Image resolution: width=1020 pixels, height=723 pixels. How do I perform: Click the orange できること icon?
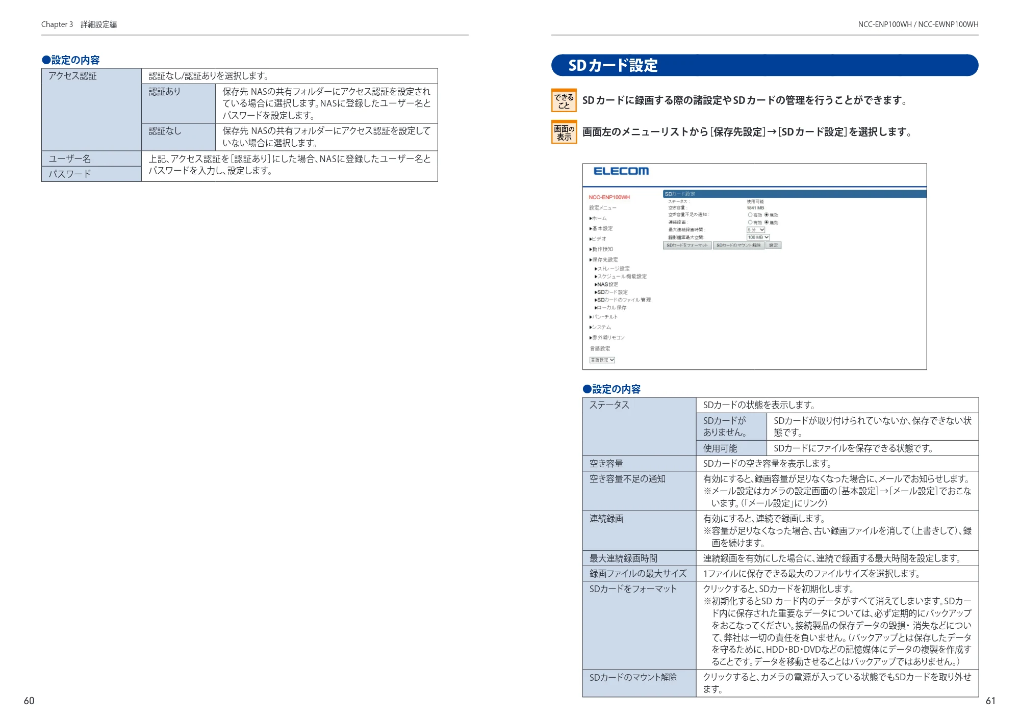point(564,100)
